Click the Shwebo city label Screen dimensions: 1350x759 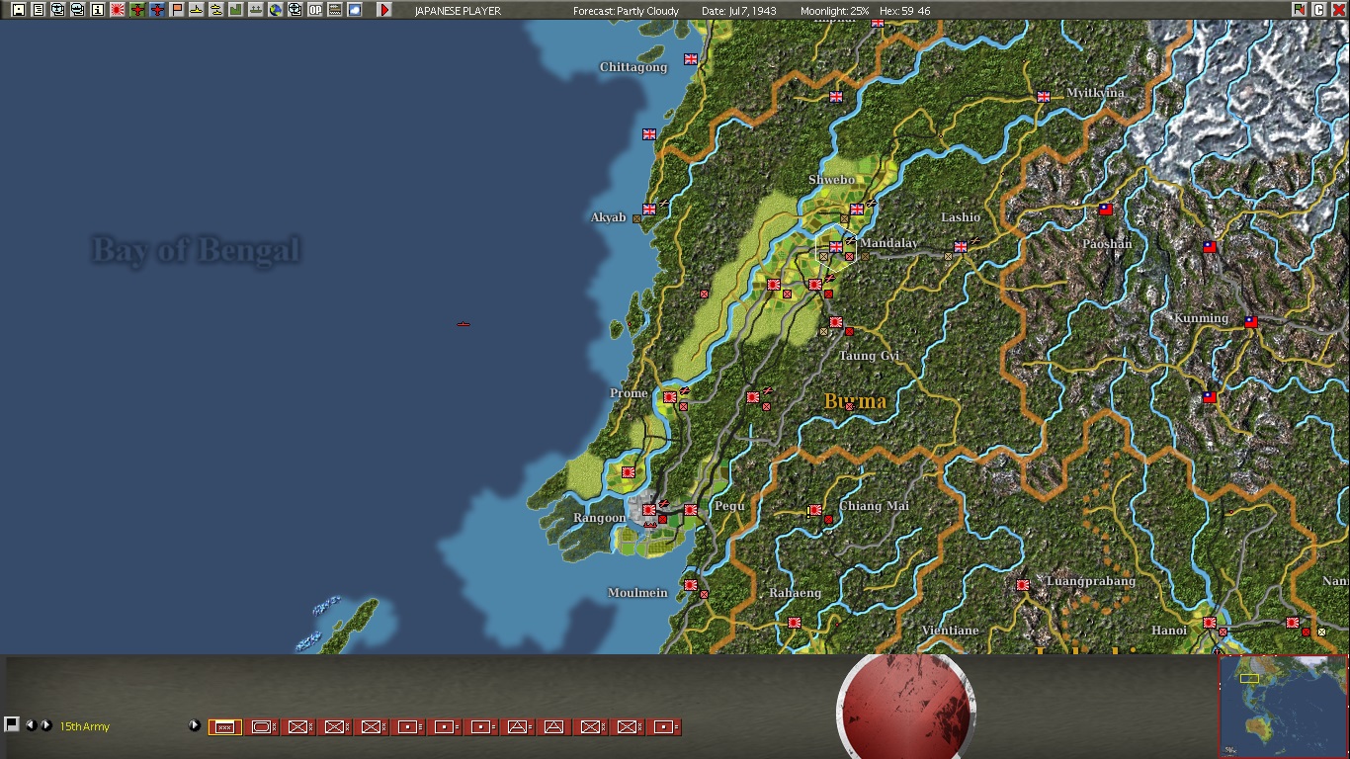pos(831,180)
